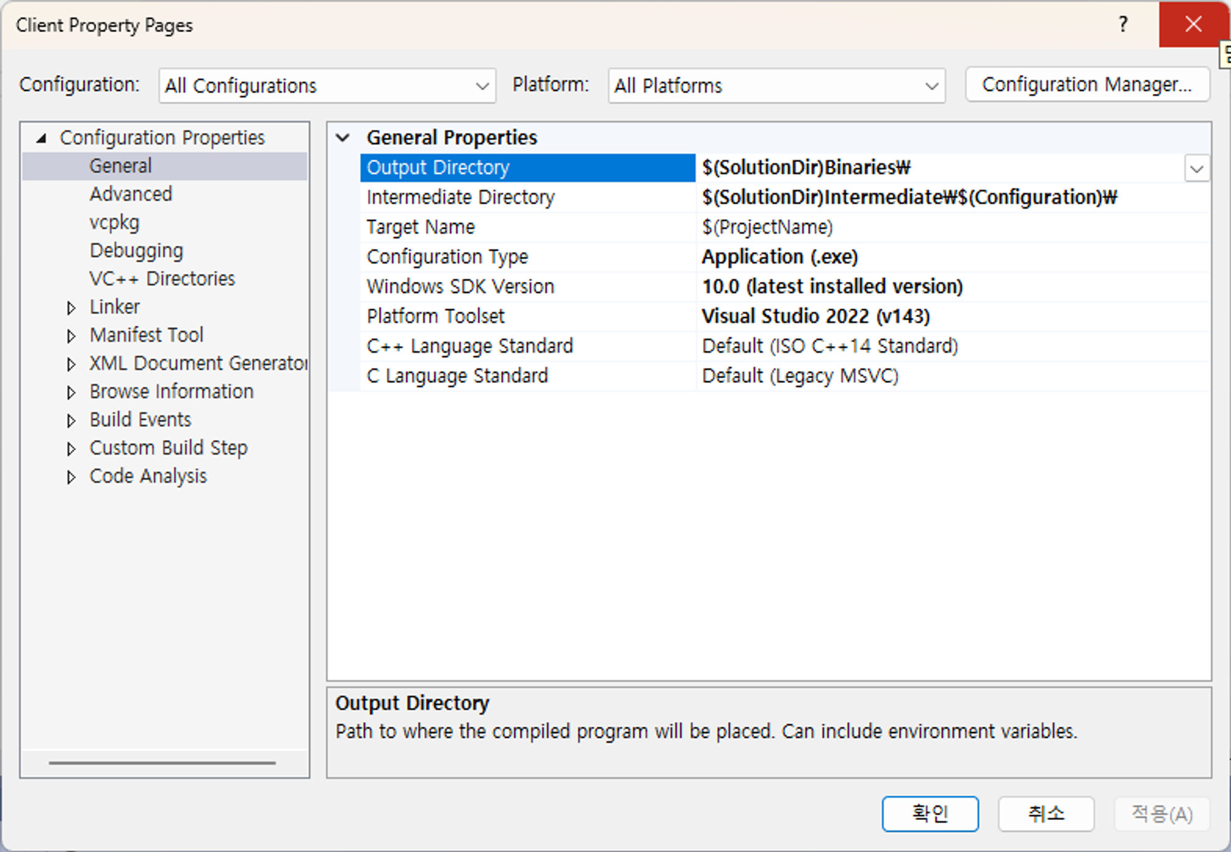The width and height of the screenshot is (1231, 852).
Task: Collapse the Configuration Properties tree node
Action: click(x=41, y=138)
